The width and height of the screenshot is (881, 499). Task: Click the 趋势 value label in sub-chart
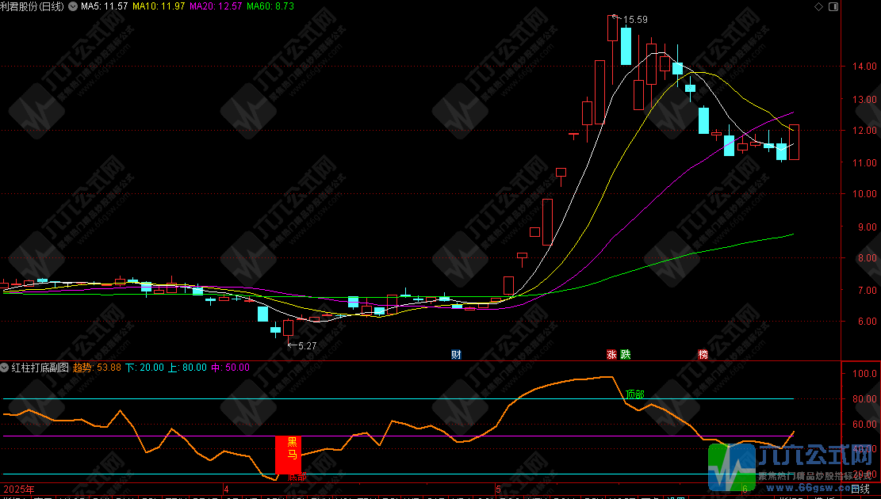point(97,368)
